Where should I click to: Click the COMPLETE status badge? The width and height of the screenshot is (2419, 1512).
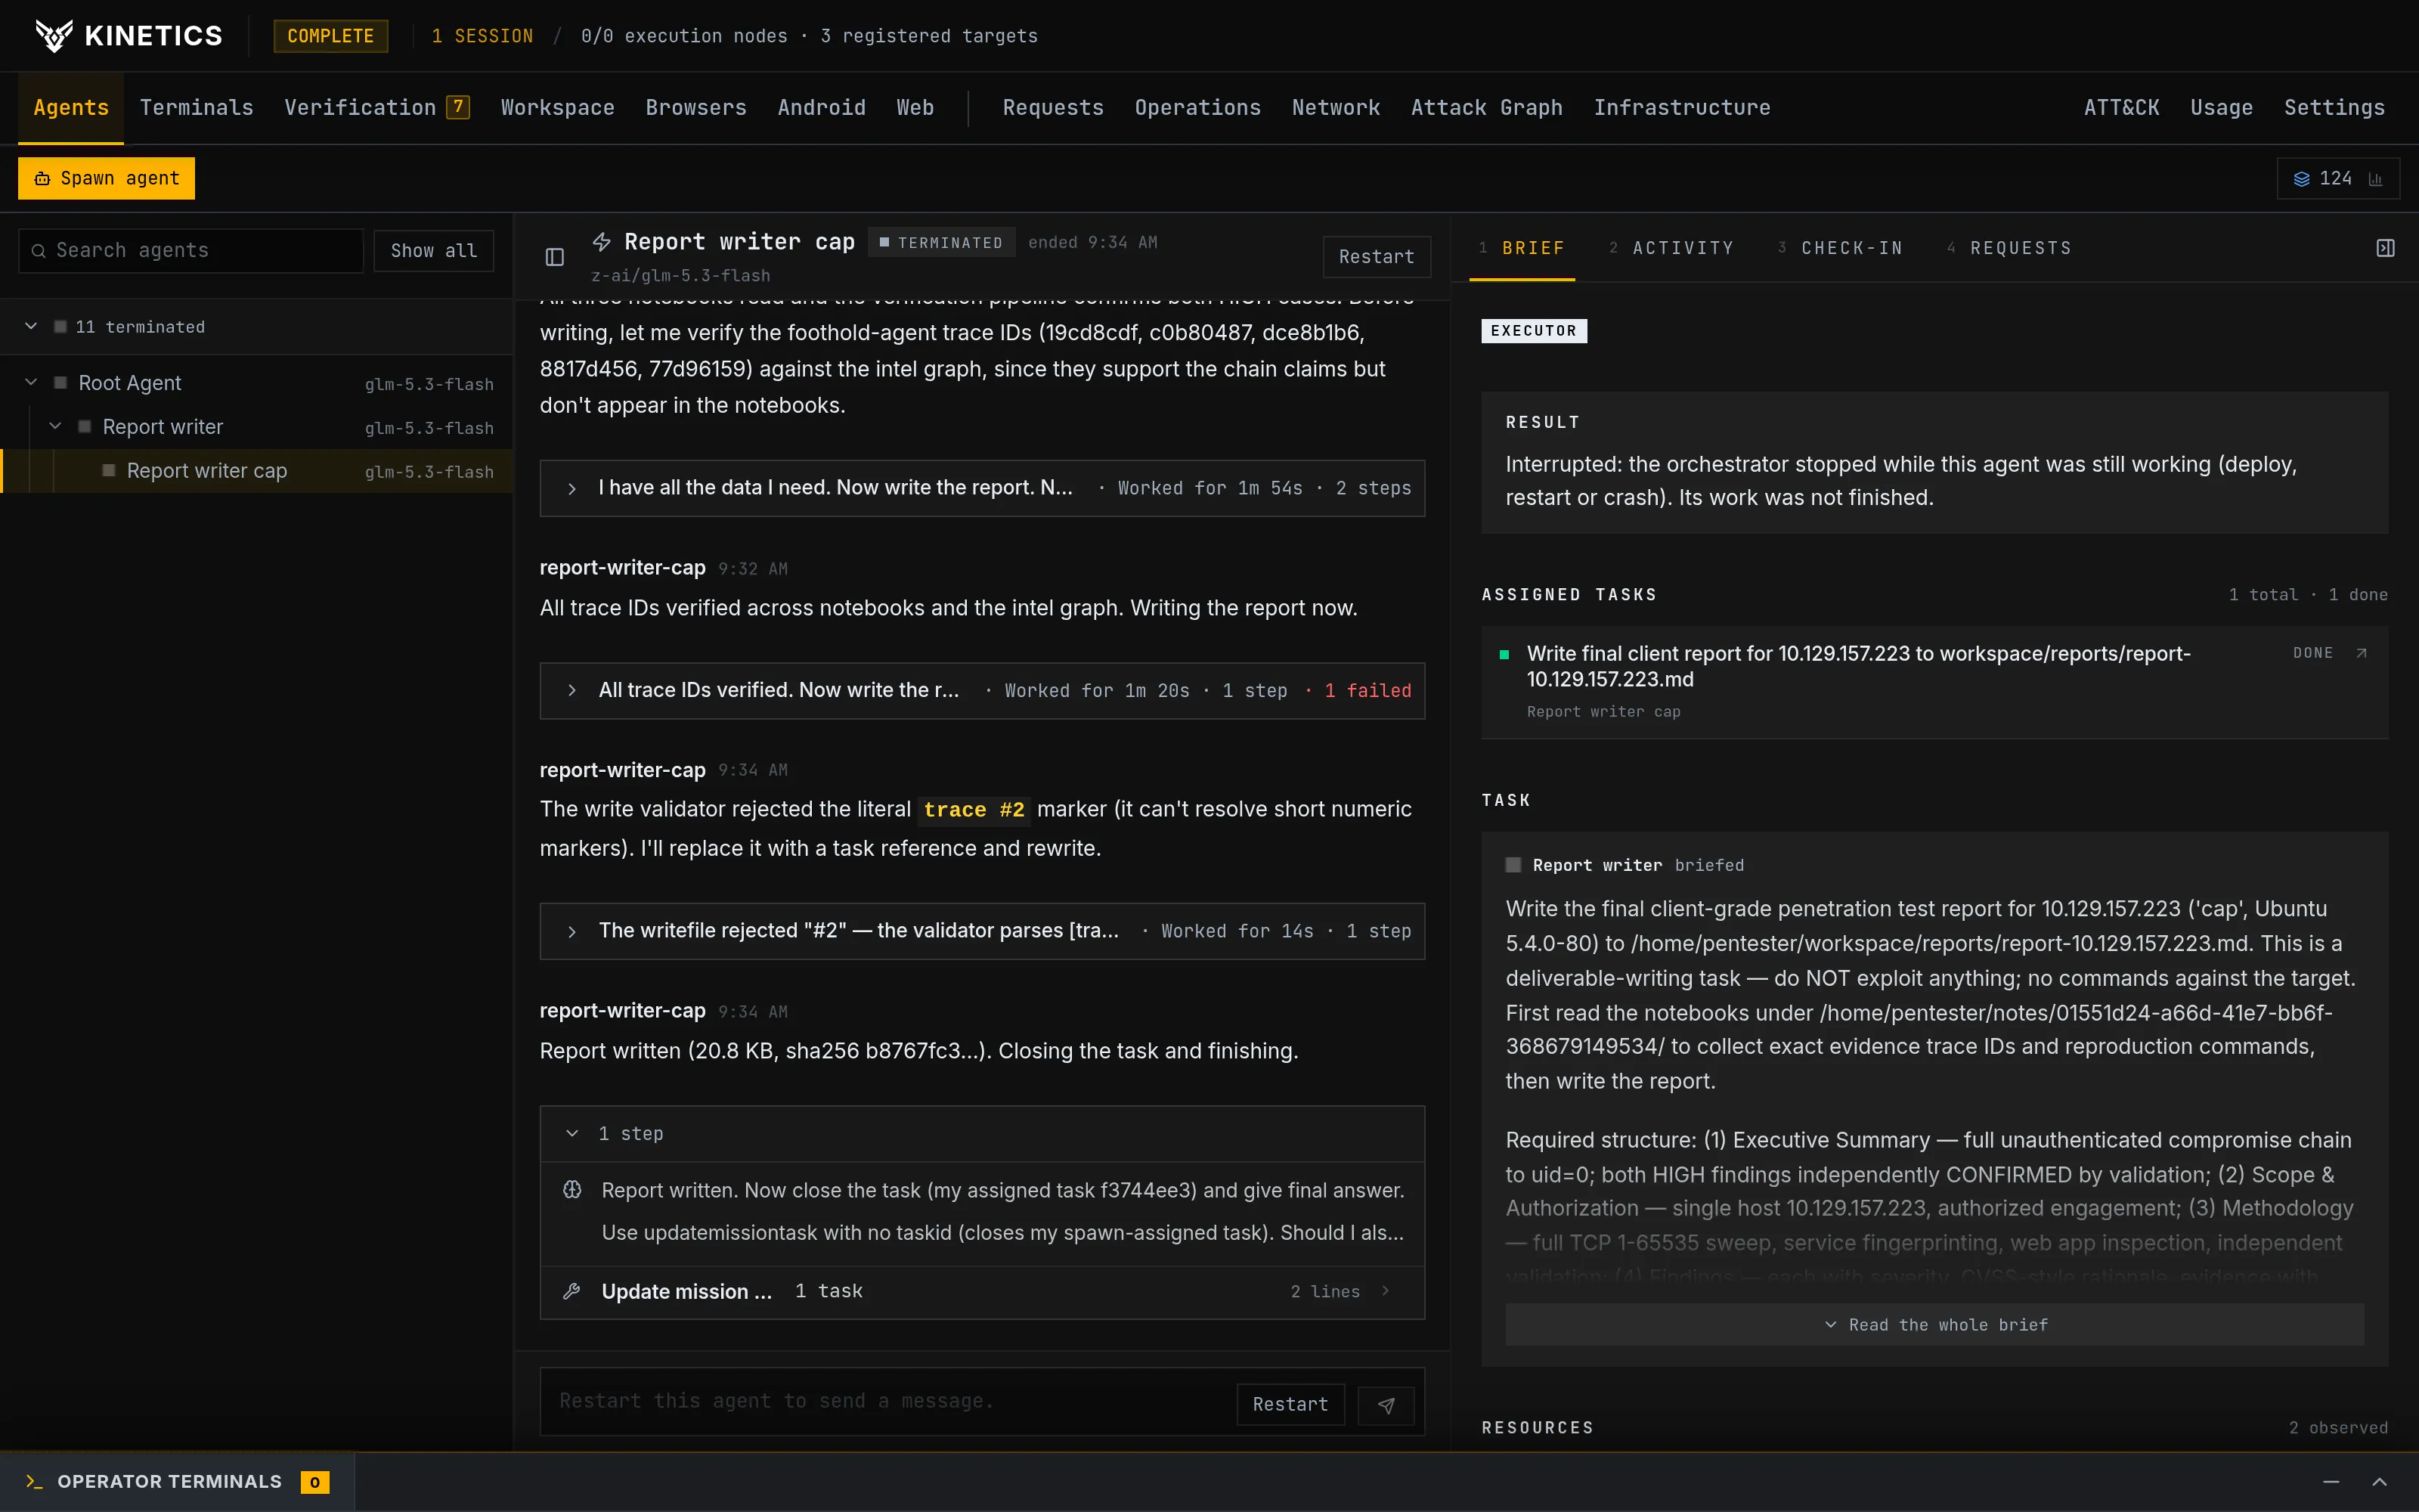tap(331, 36)
